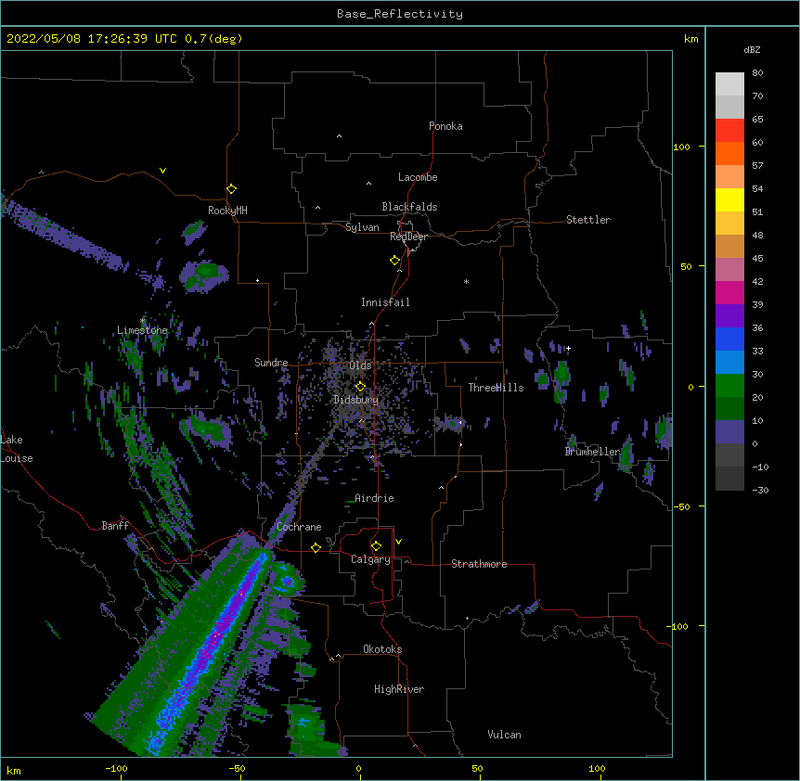
Task: Click the -30 dBZ value on the legend
Action: click(760, 491)
